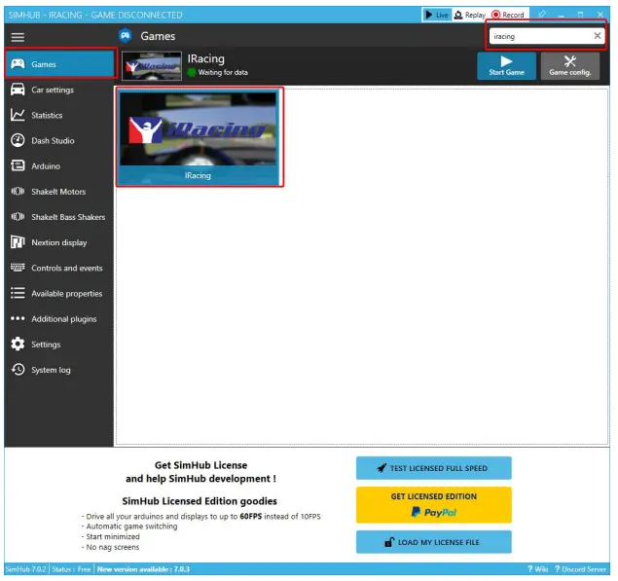The width and height of the screenshot is (618, 581).
Task: Click the SimHub 7.0.2 version text
Action: pyautogui.click(x=25, y=569)
